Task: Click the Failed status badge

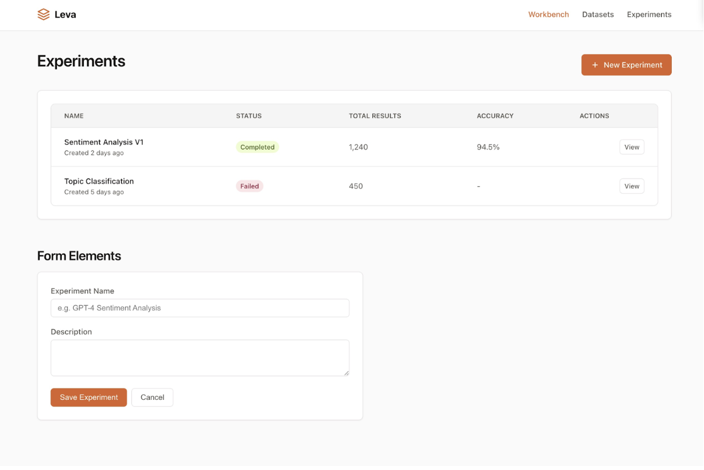Action: point(249,186)
